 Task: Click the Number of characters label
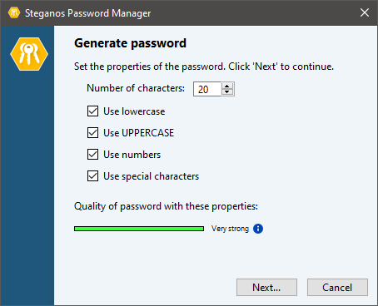(x=136, y=88)
